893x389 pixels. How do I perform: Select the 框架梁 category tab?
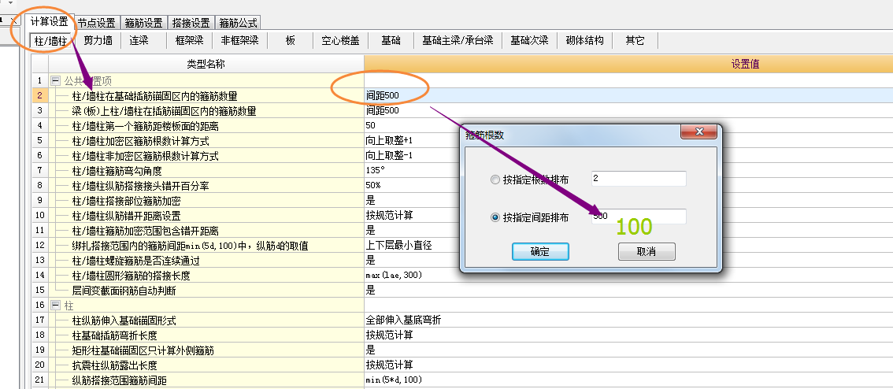click(189, 40)
